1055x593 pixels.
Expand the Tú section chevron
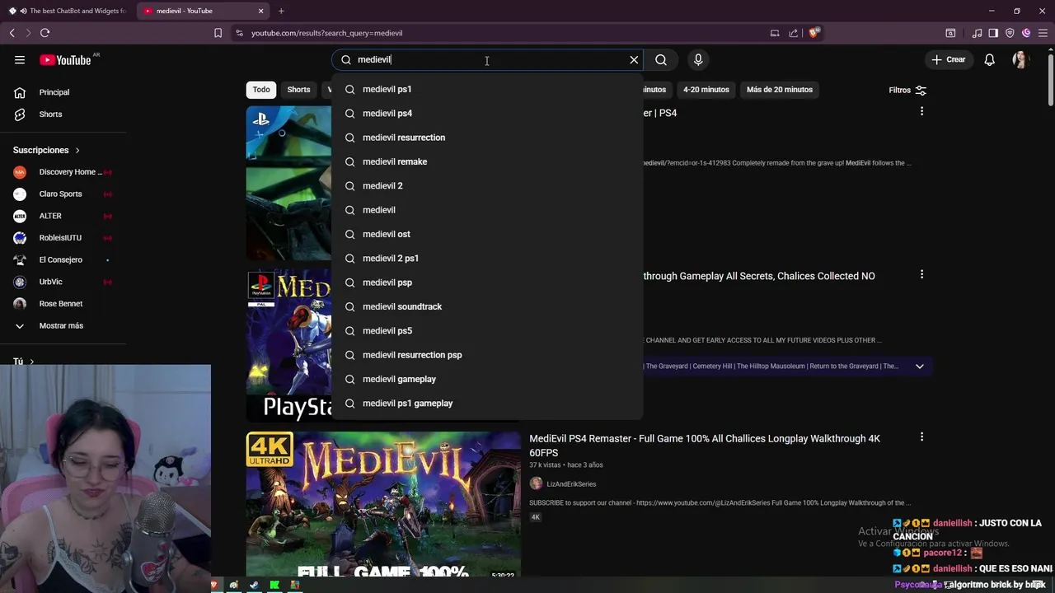click(x=31, y=362)
